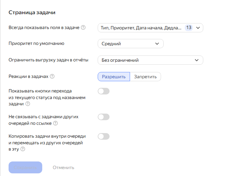Click label Приоритет по умолчанию

36,44
